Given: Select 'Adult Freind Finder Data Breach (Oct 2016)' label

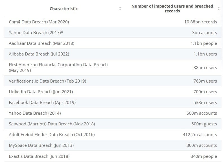Looking at the screenshot, I should (x=52, y=135).
